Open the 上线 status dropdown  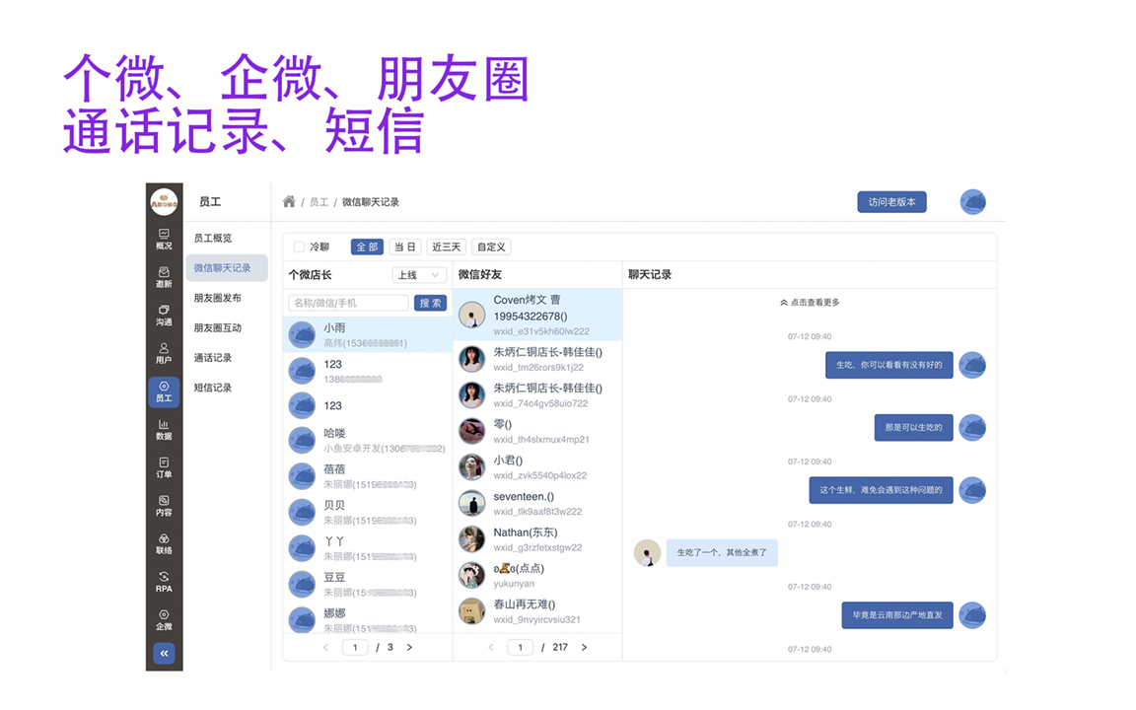tap(419, 275)
